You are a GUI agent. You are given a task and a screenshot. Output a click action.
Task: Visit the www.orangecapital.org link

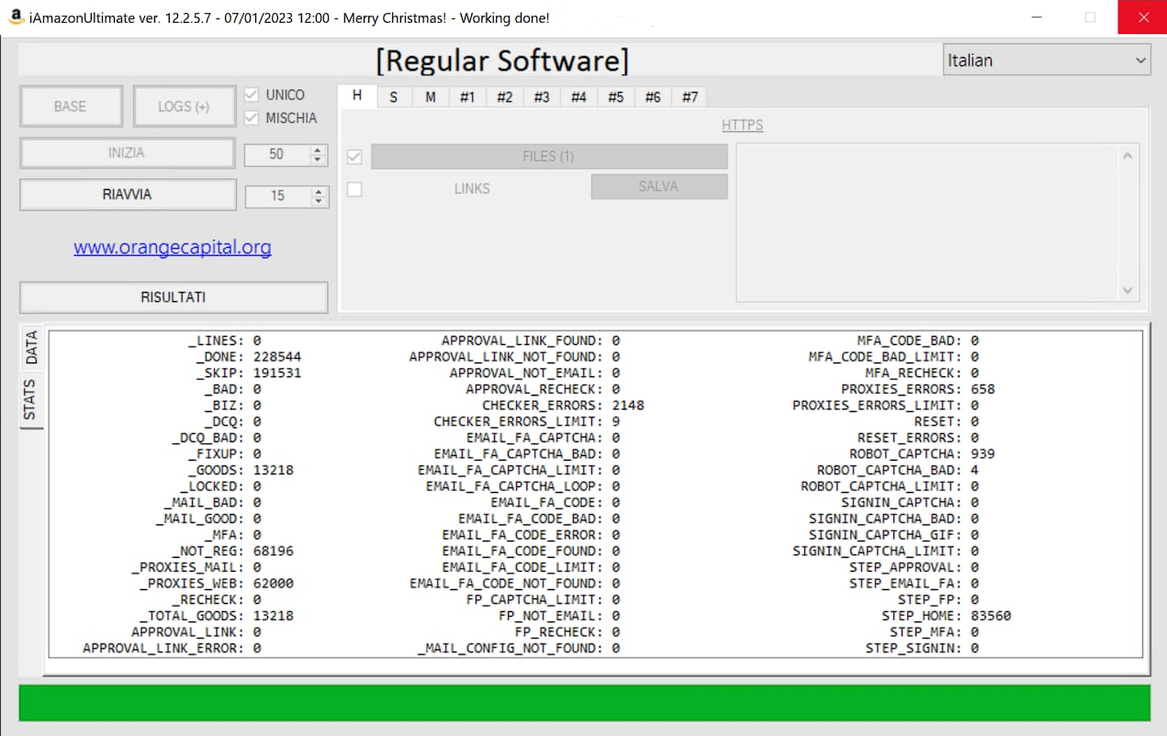(x=173, y=247)
